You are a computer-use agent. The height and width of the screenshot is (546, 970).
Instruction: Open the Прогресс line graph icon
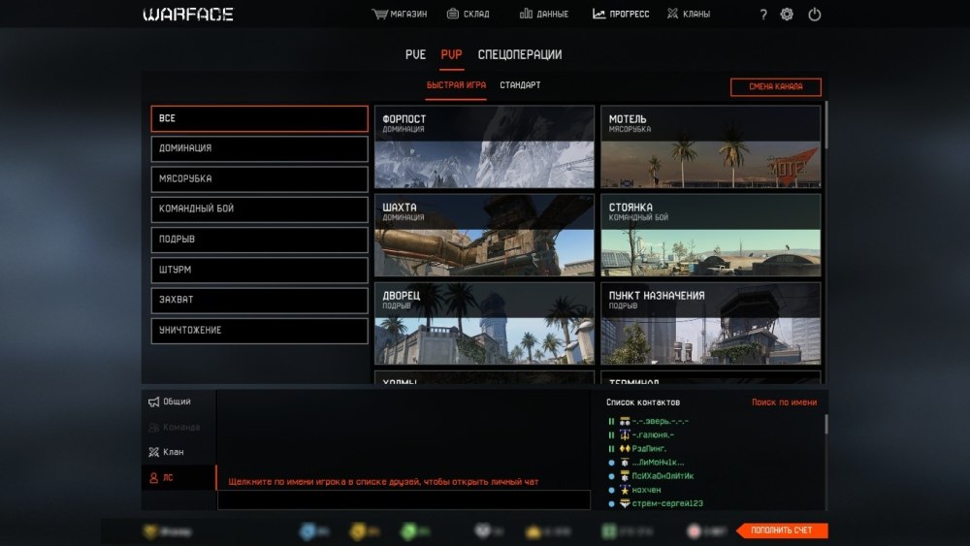pos(599,15)
